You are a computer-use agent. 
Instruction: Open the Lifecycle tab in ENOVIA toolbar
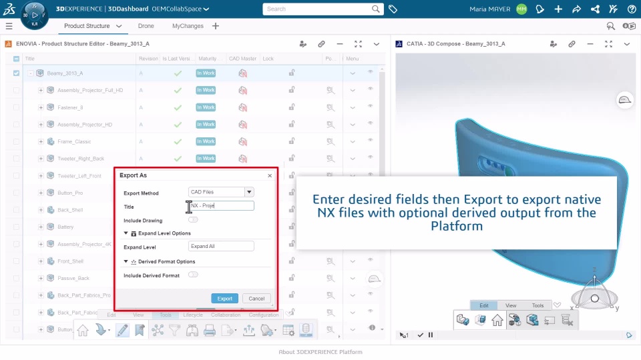[193, 315]
